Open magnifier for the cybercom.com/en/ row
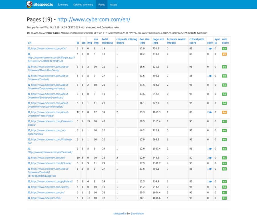 point(29,158)
